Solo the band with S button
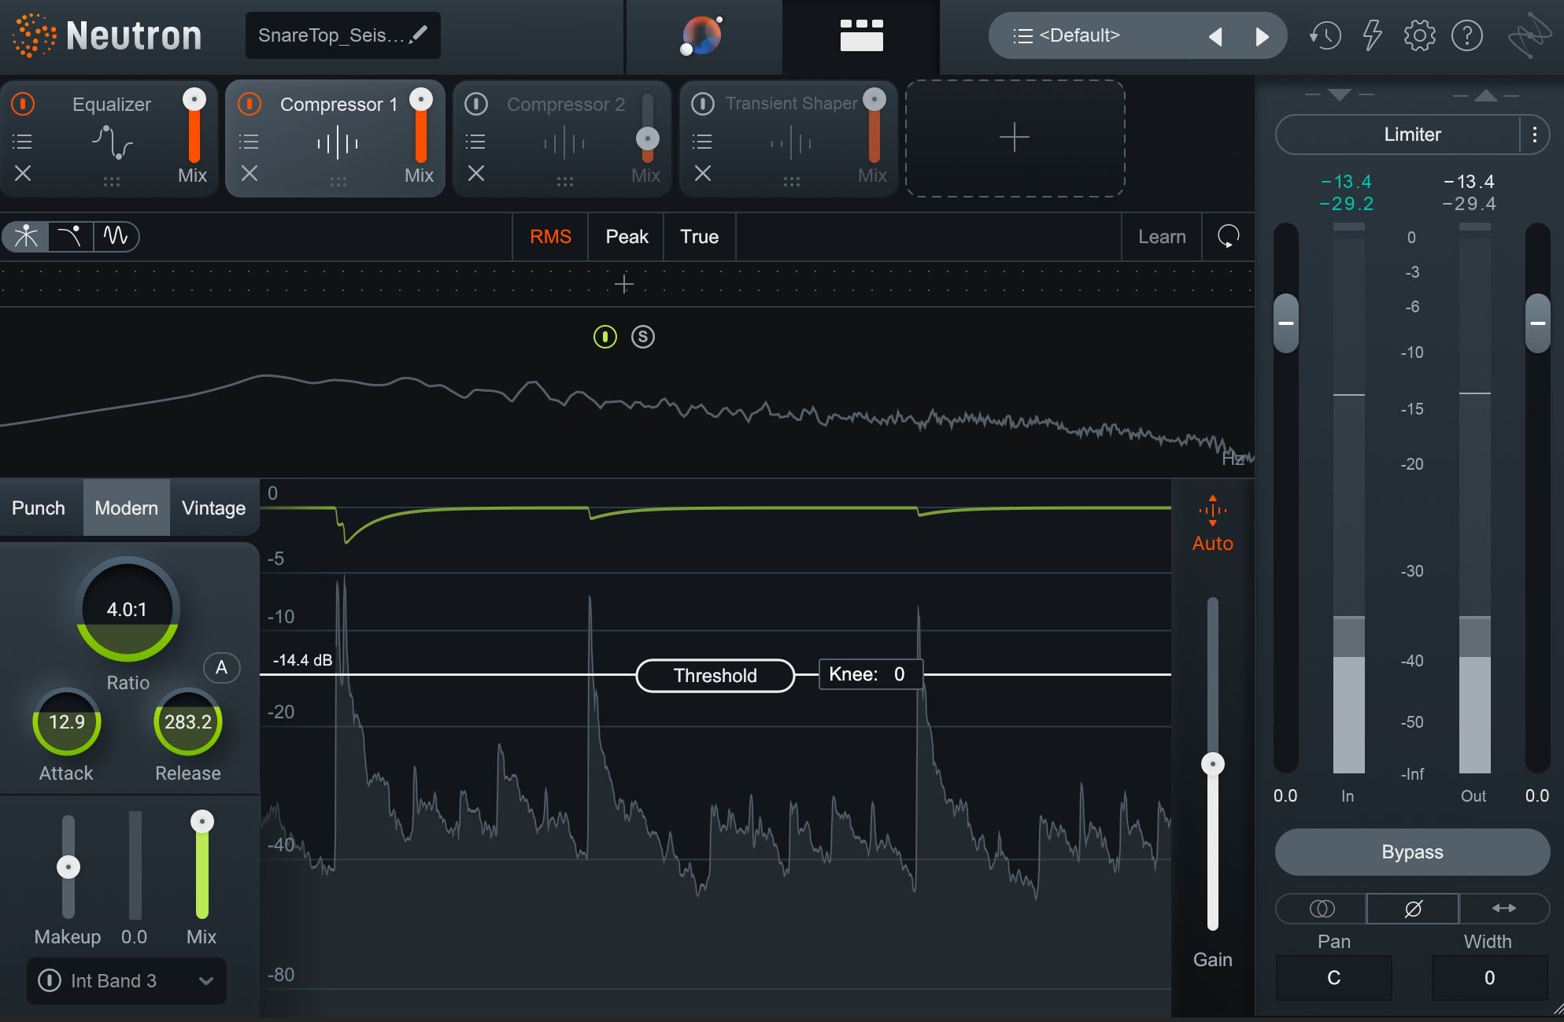The width and height of the screenshot is (1564, 1022). tap(643, 338)
